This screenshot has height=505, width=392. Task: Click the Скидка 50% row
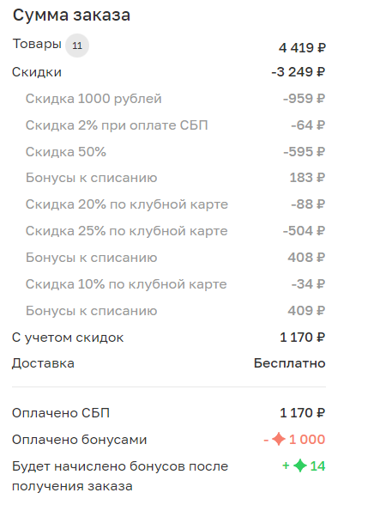coord(175,152)
